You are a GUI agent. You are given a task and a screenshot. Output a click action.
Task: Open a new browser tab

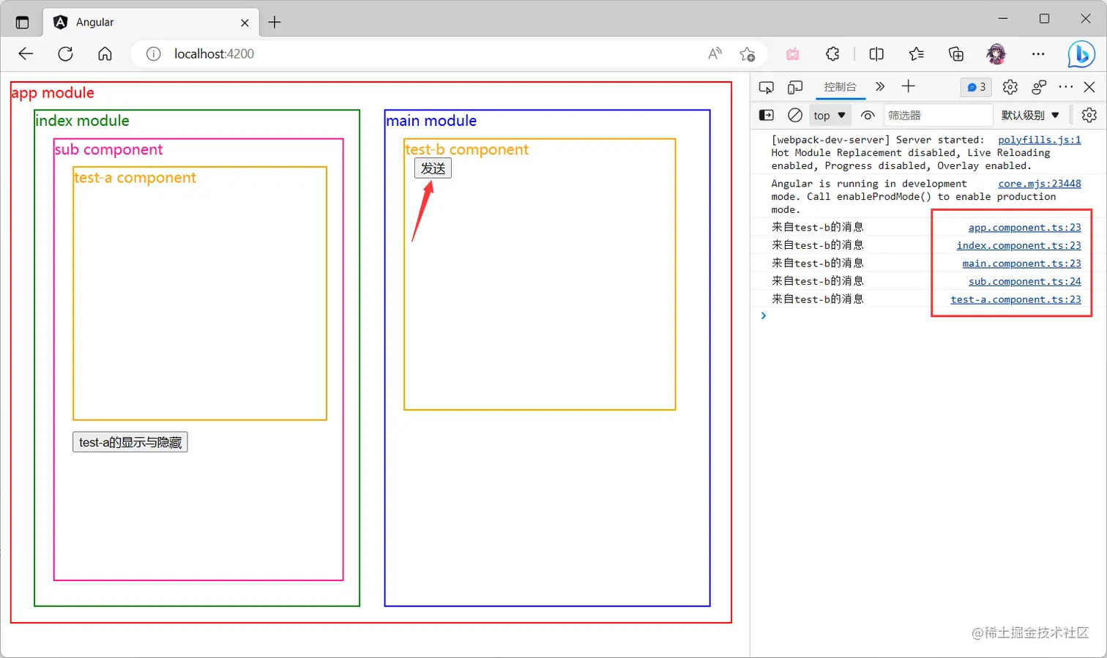click(x=275, y=22)
